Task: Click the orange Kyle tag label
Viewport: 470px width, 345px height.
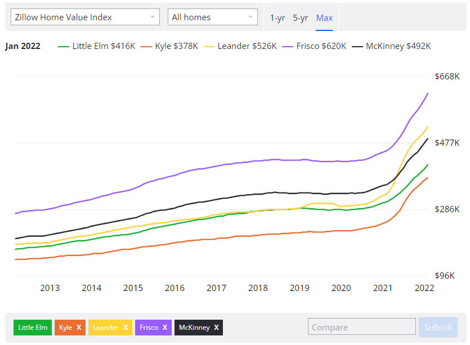Action: pos(65,328)
